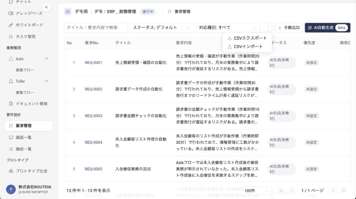Select 業務フロー under ToBe
The width and height of the screenshot is (356, 199).
coord(25,93)
